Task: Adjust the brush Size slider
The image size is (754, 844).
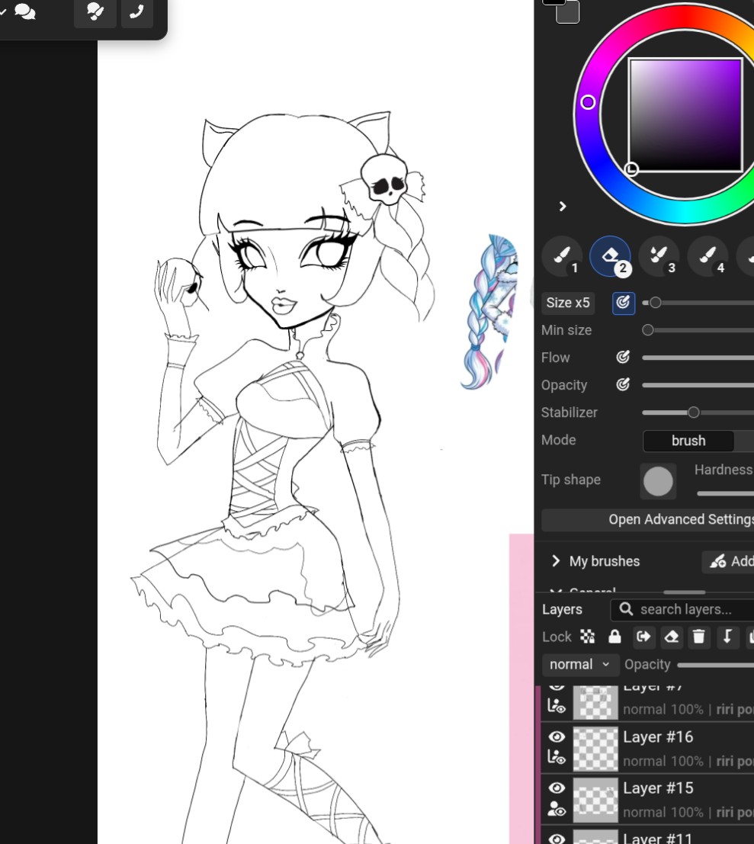Action: (x=698, y=303)
